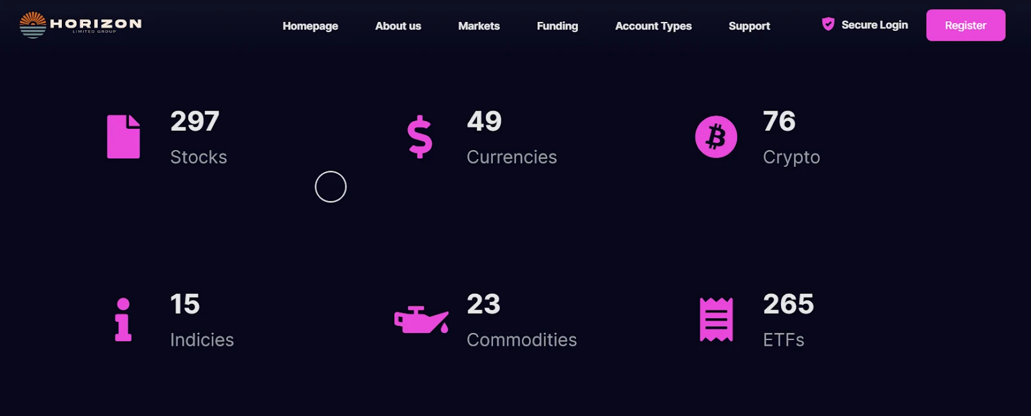Open Account Types in the navigation
1031x416 pixels.
[x=653, y=26]
